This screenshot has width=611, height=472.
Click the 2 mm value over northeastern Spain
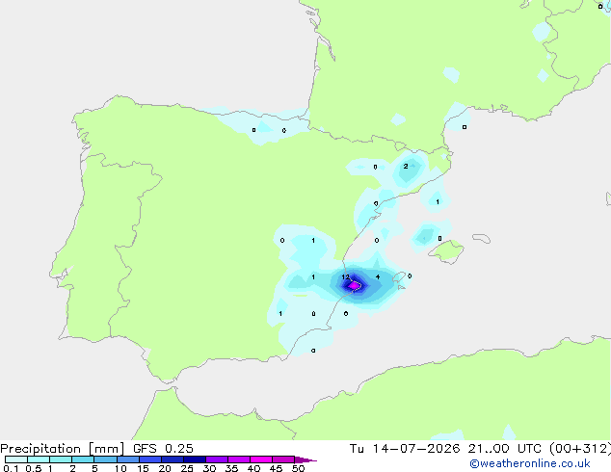coord(406,167)
